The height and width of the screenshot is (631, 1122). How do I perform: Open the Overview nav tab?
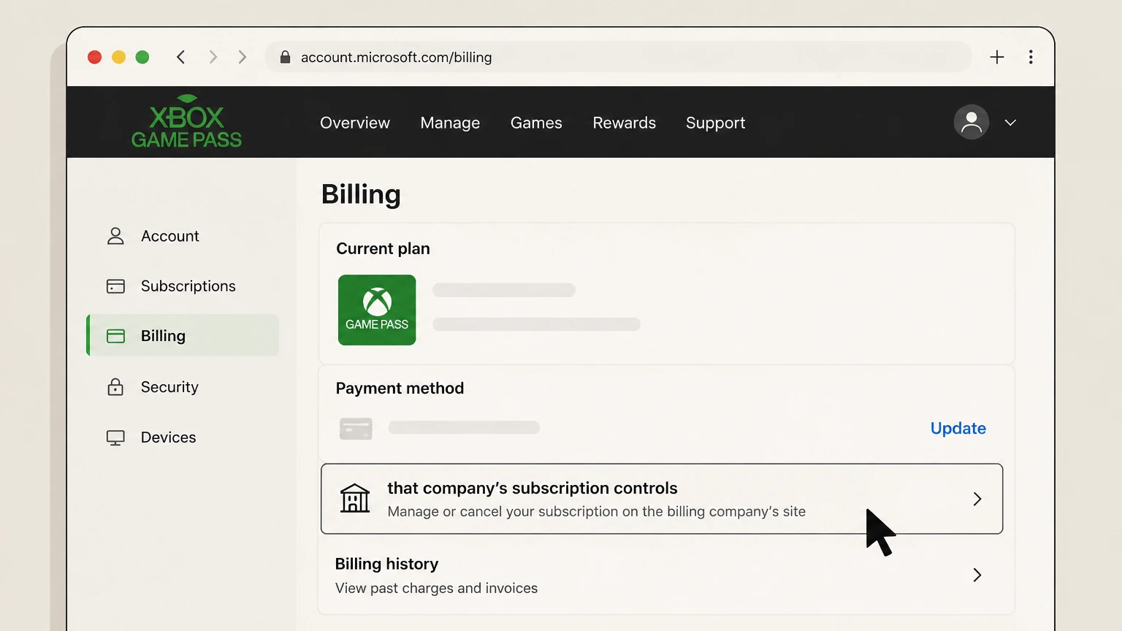click(355, 123)
